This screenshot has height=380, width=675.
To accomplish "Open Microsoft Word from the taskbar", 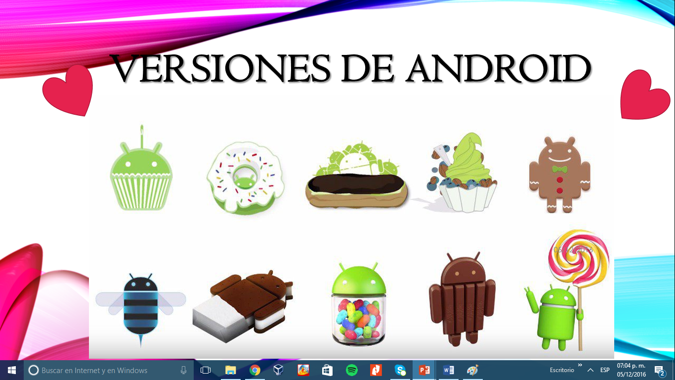I will pos(448,370).
